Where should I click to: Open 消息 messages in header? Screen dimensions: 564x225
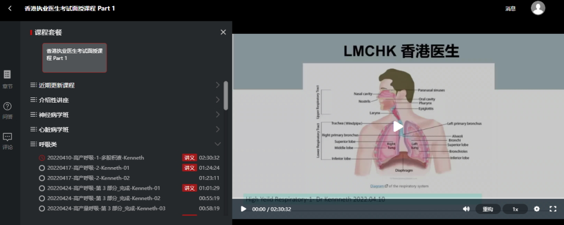pos(510,8)
